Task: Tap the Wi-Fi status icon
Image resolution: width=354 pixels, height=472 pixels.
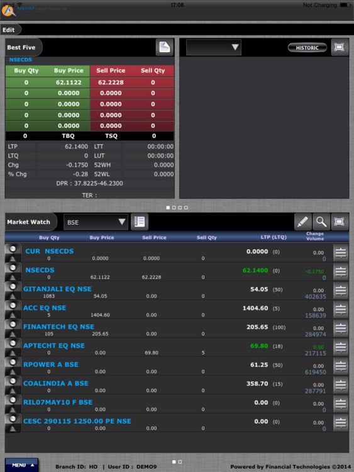Action: click(20, 5)
